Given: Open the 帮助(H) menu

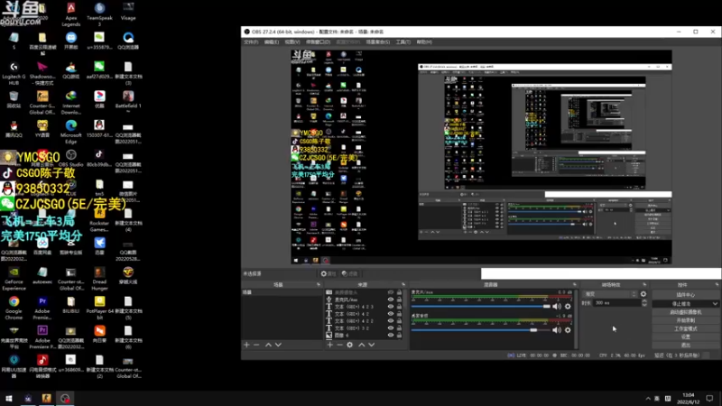Looking at the screenshot, I should point(424,42).
